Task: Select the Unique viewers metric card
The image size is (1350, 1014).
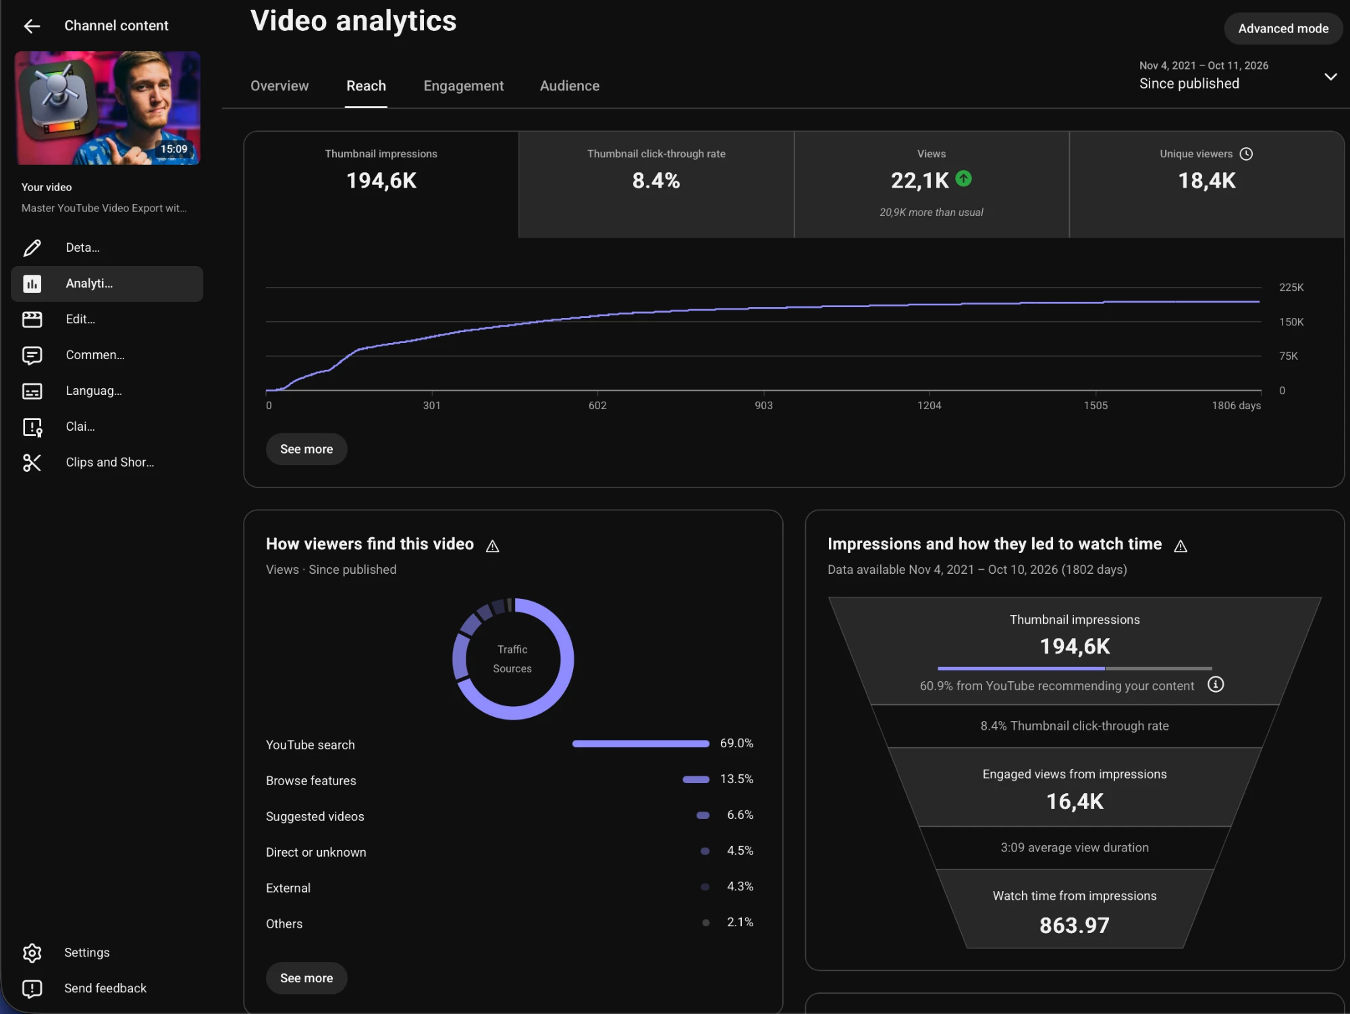Action: 1207,184
